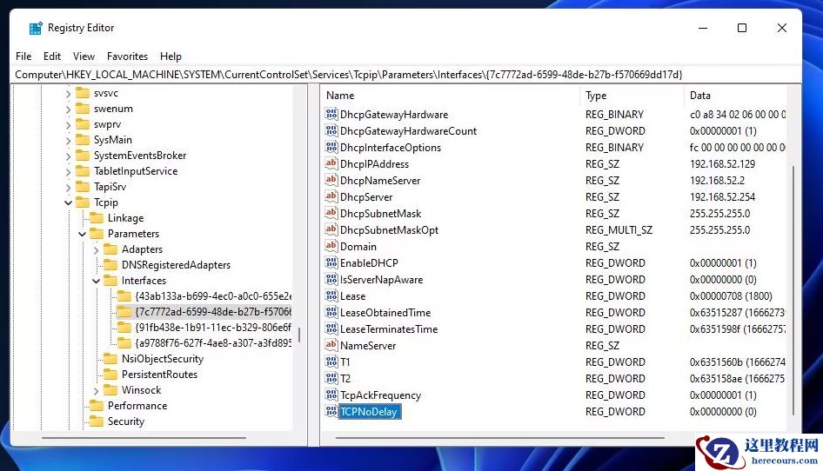
Task: Expand the Winsock tree node
Action: coord(96,391)
